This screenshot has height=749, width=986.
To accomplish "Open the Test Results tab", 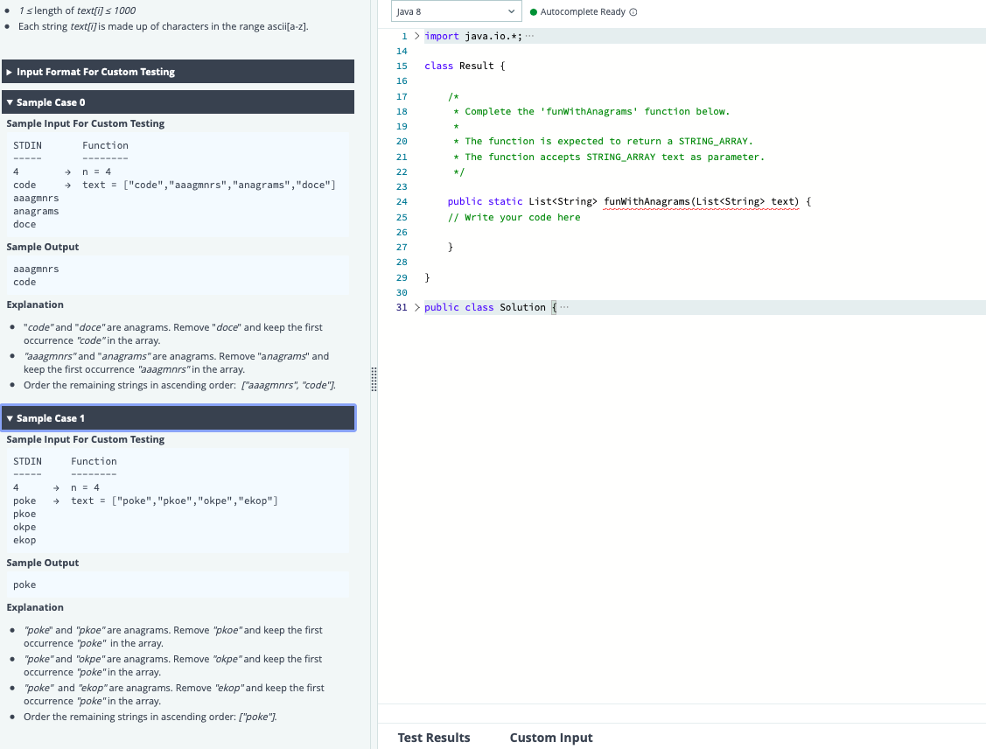I will [433, 737].
